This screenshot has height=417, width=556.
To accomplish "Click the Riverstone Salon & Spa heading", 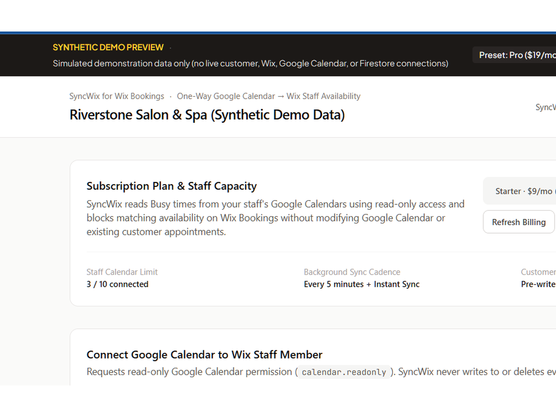I will tap(207, 115).
